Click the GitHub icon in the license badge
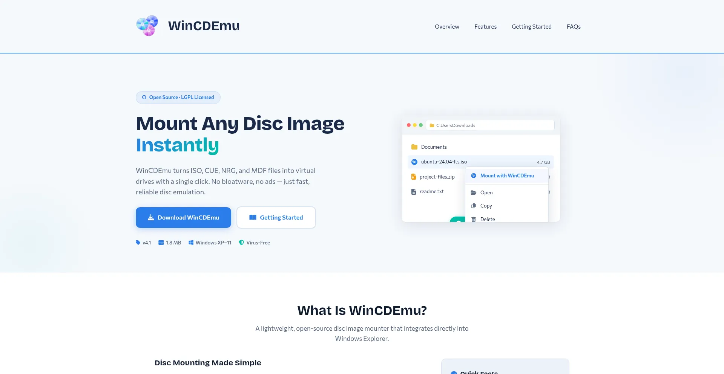 [x=144, y=98]
